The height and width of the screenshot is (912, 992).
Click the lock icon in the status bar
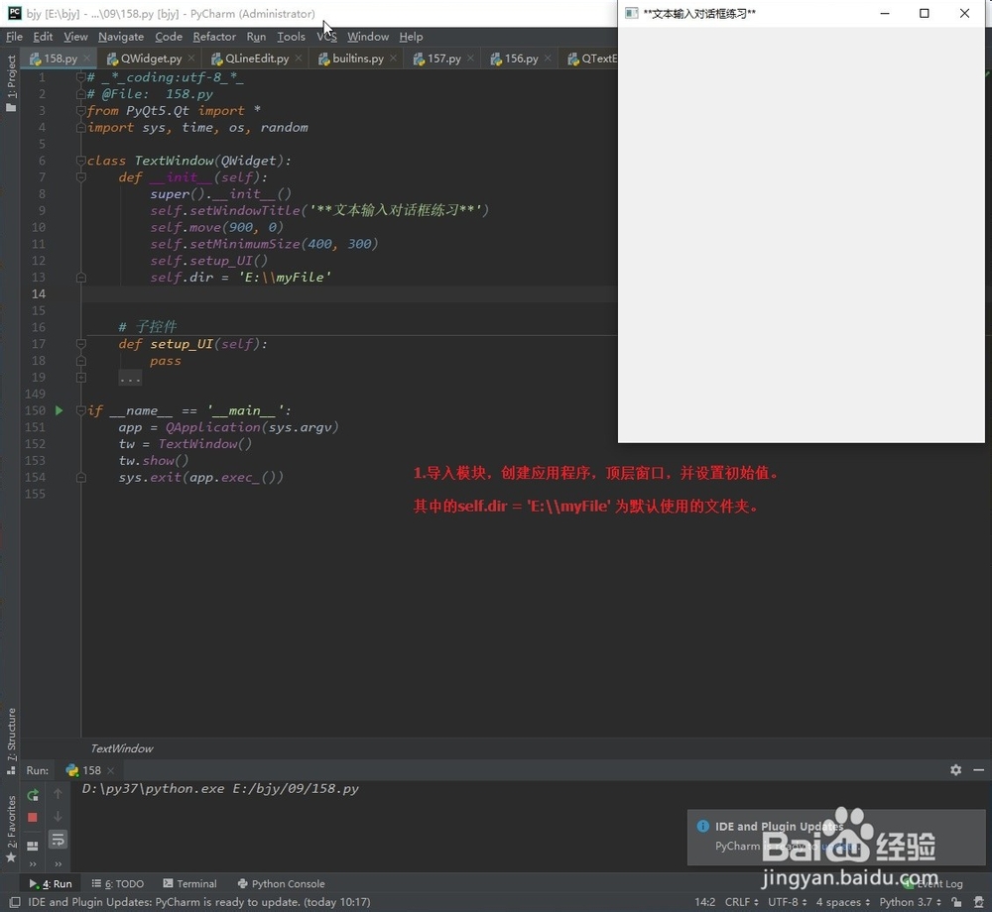956,902
